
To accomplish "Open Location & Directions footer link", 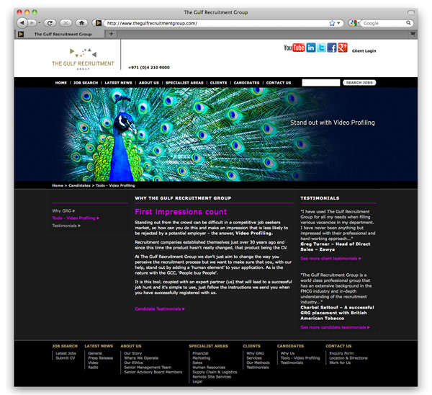I will click(x=348, y=358).
